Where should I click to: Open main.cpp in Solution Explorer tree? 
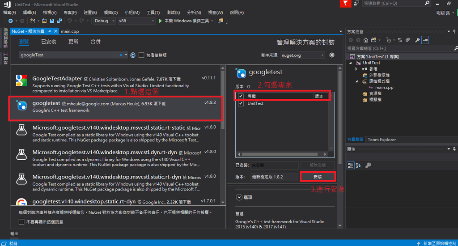[x=384, y=87]
